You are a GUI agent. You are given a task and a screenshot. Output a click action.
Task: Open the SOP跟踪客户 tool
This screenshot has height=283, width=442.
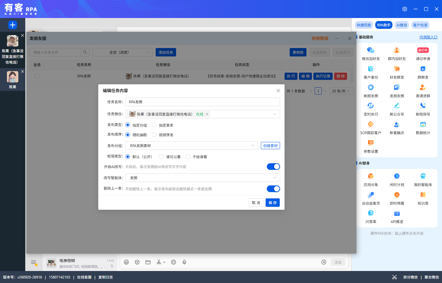point(371,128)
